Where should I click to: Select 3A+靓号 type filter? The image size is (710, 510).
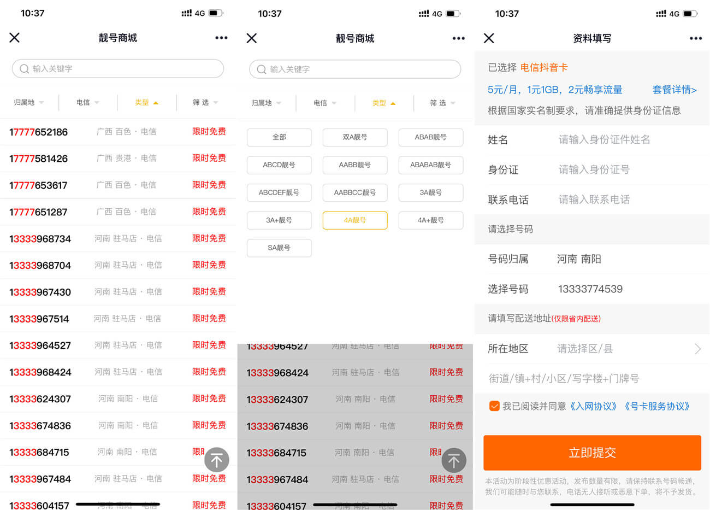[279, 220]
